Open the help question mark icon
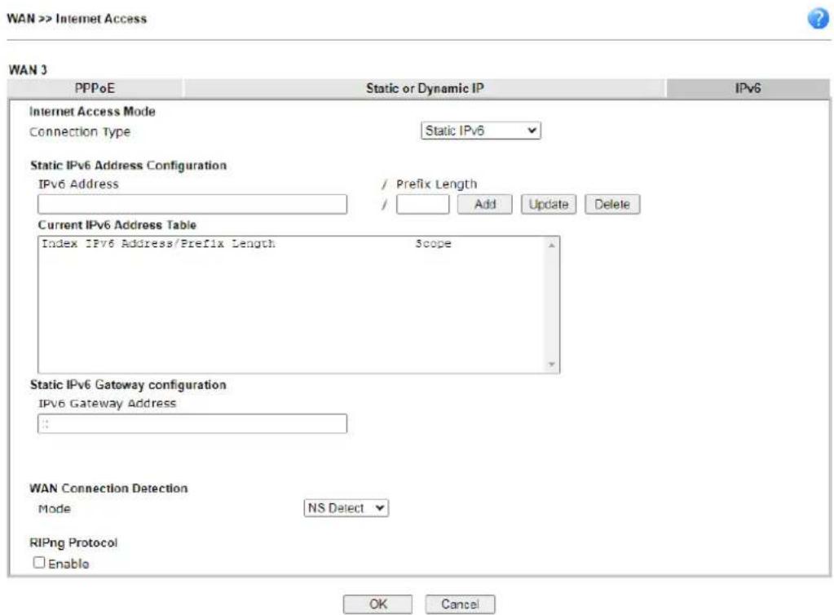Viewport: 834px width, 615px height. 818,19
